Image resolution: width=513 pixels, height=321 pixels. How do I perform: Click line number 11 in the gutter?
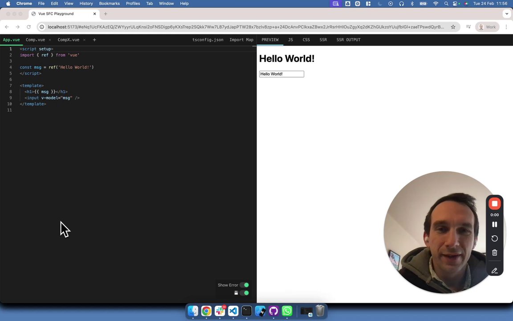(9, 110)
